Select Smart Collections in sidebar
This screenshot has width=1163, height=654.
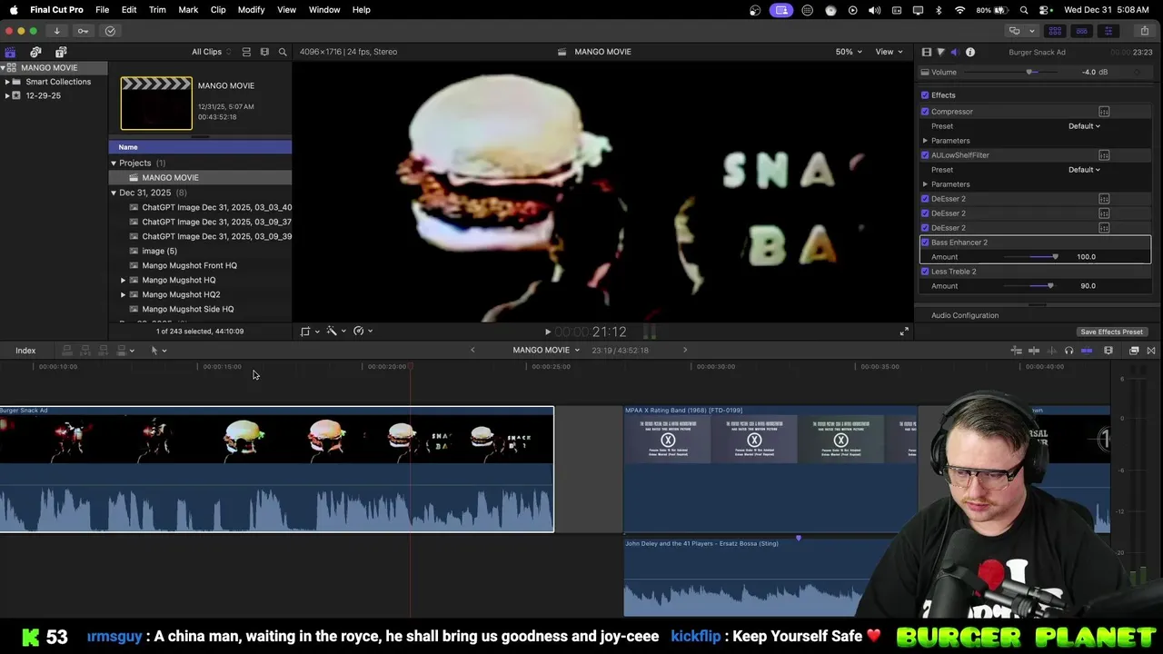click(58, 82)
